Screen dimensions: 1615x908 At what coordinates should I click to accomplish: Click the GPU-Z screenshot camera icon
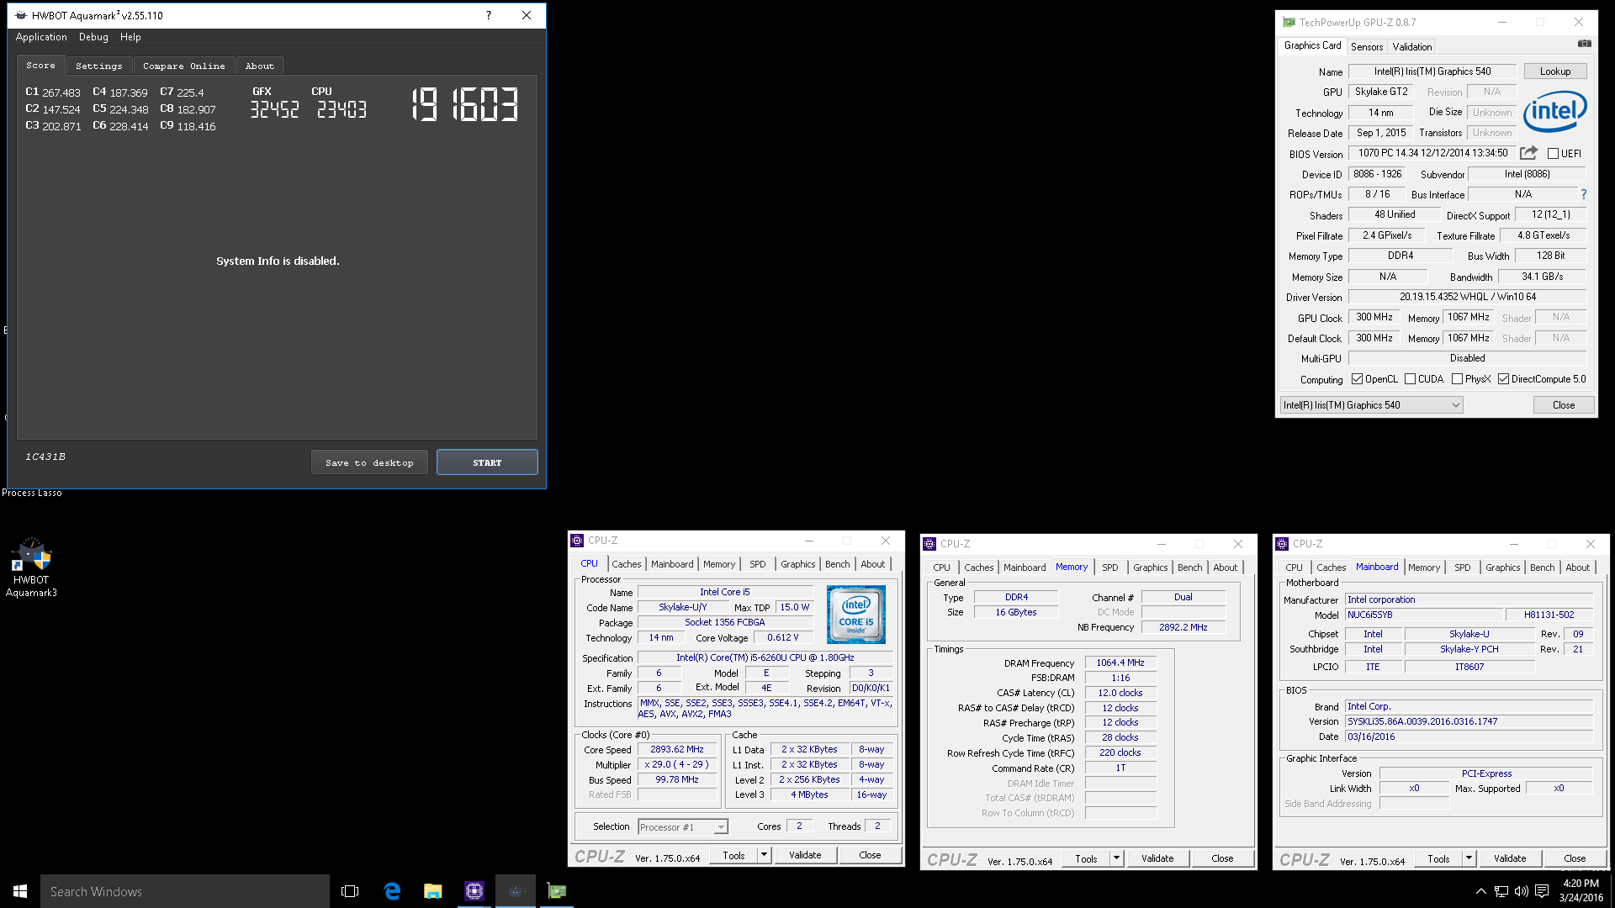(x=1584, y=44)
